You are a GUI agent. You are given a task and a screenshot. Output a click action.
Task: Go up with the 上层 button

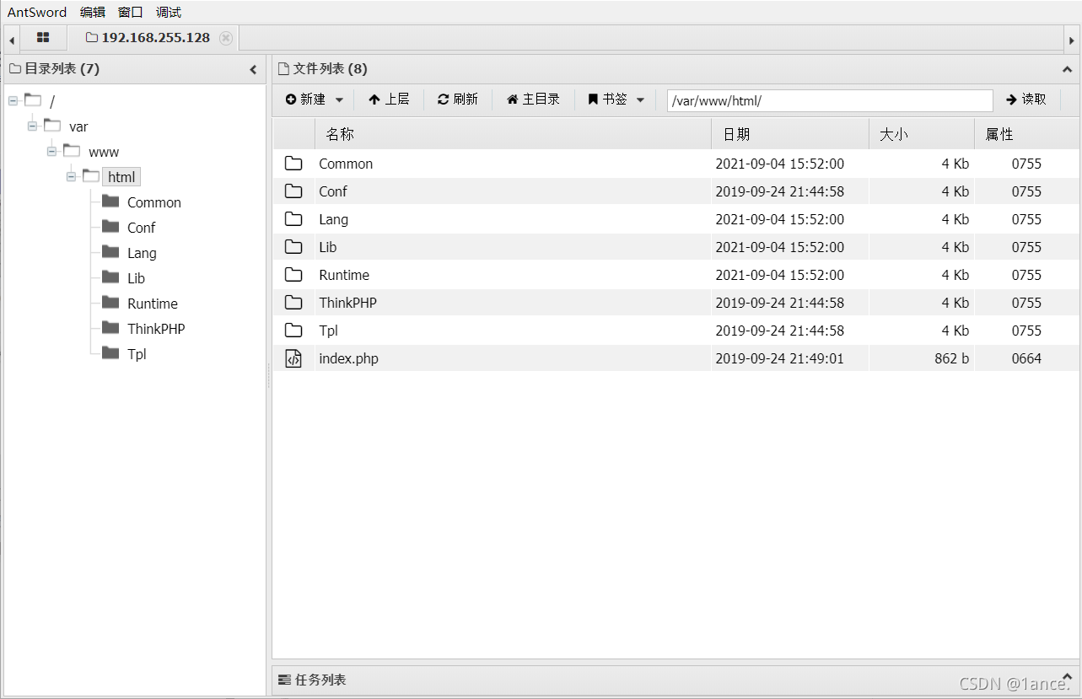tap(389, 99)
